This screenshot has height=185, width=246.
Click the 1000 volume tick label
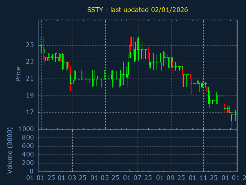pyautogui.click(x=26, y=129)
